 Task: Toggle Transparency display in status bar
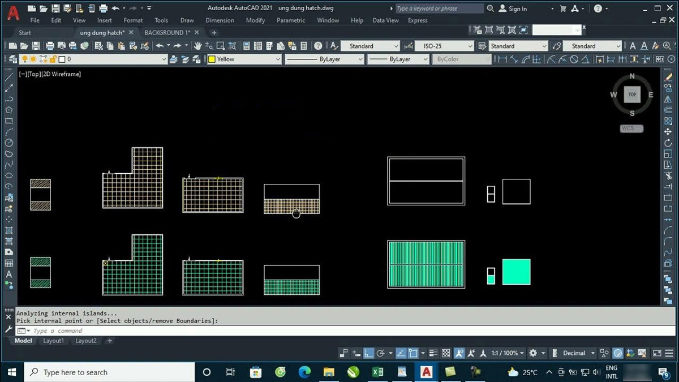pos(446,353)
